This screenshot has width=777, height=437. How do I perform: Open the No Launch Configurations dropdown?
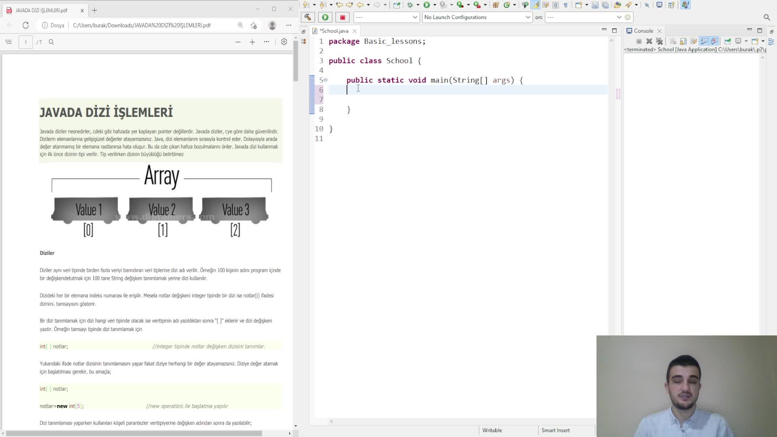pyautogui.click(x=477, y=17)
